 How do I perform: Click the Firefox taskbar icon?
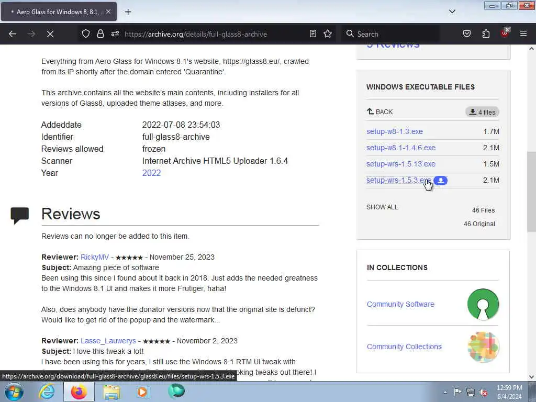79,392
